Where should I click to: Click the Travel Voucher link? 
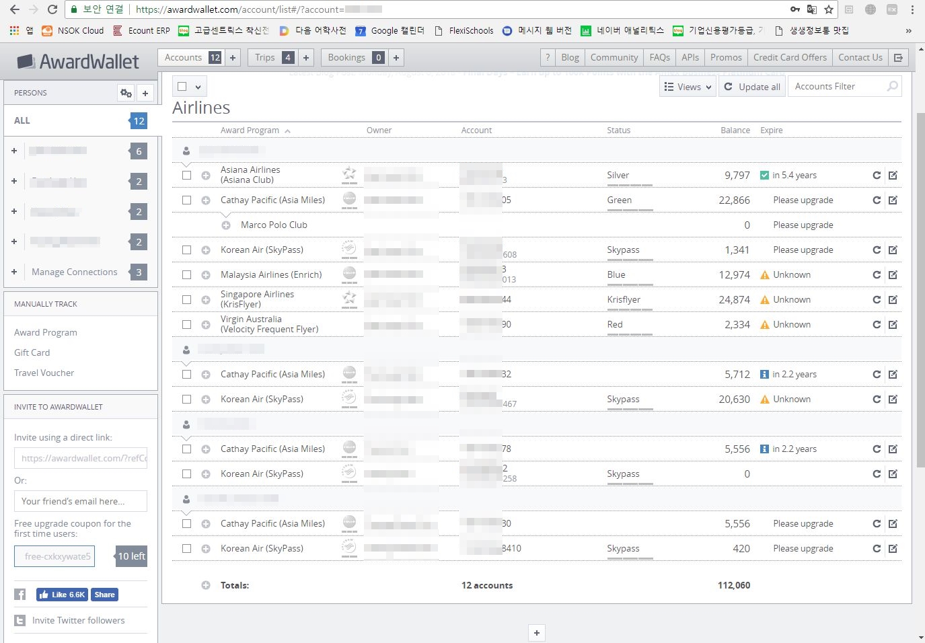44,373
